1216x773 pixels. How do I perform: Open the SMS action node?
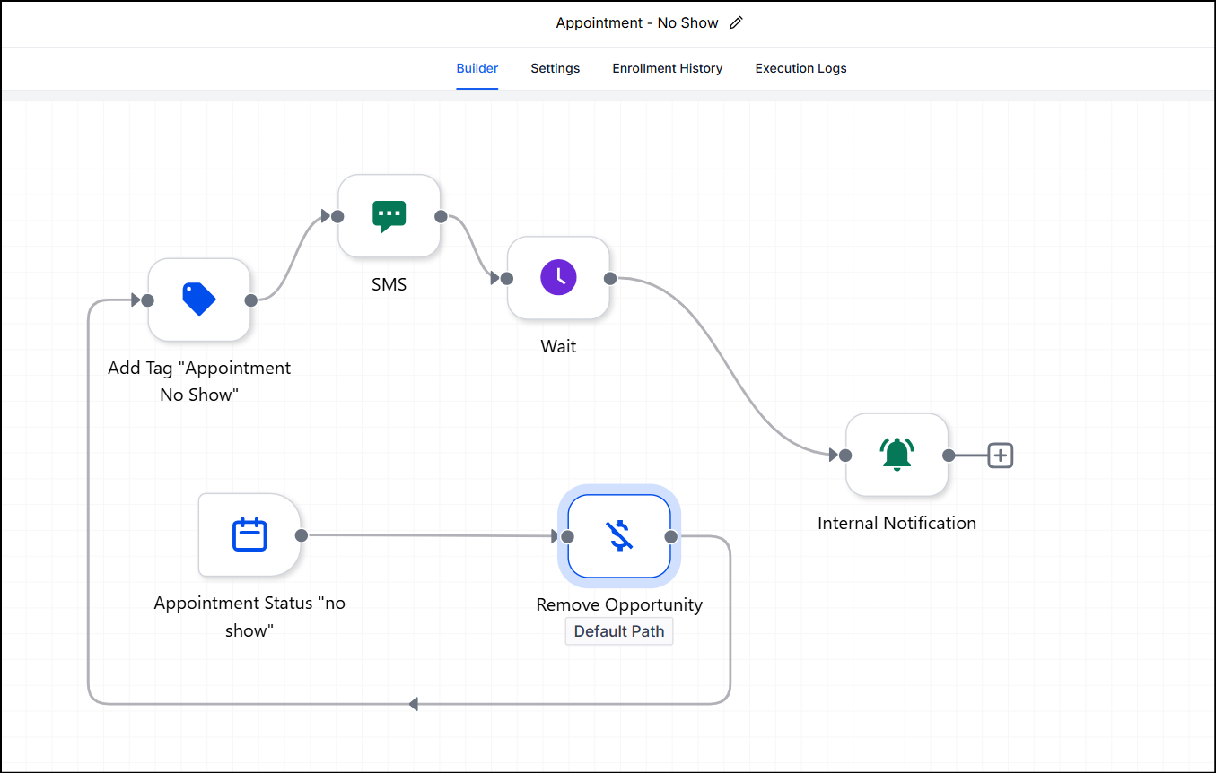coord(389,216)
